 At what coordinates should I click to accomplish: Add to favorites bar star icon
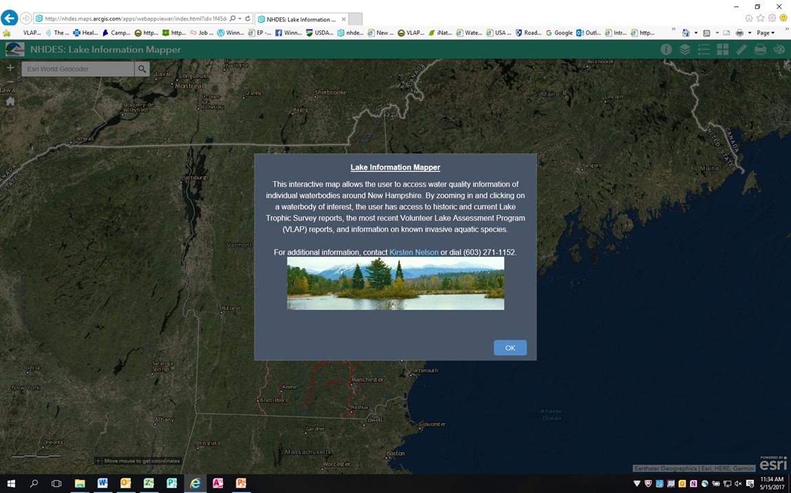[x=7, y=33]
